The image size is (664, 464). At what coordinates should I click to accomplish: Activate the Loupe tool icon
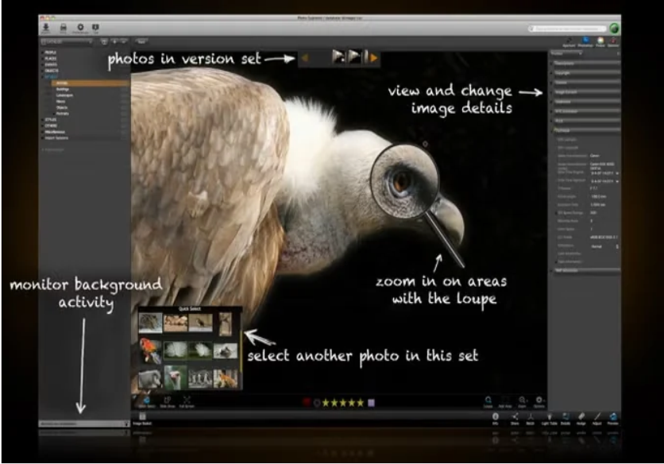pos(488,402)
